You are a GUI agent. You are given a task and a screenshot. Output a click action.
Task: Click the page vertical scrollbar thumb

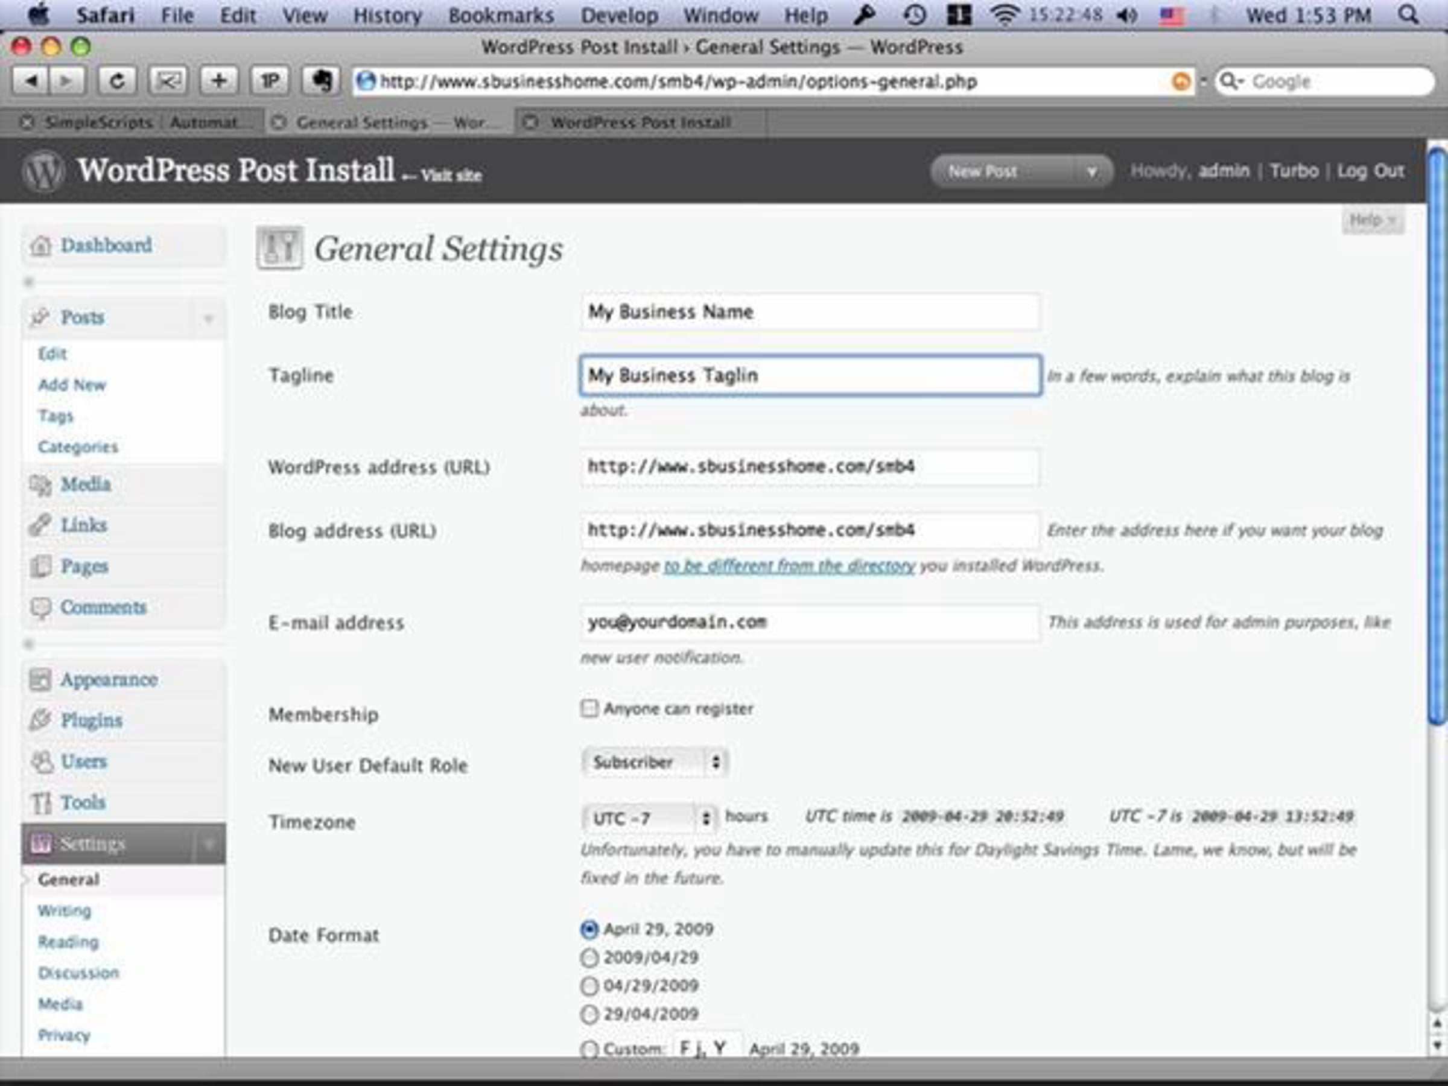[x=1438, y=436]
